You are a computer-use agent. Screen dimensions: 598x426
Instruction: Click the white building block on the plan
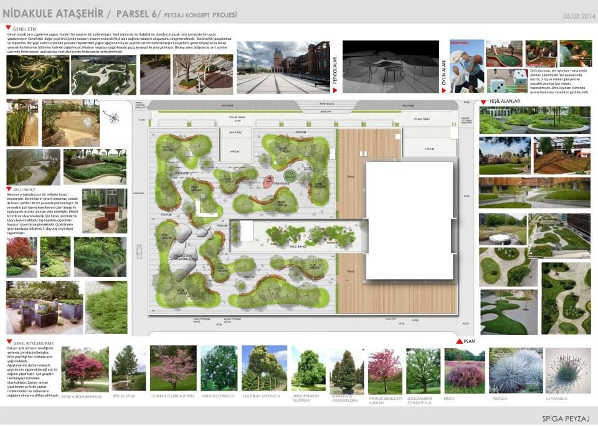tap(408, 220)
